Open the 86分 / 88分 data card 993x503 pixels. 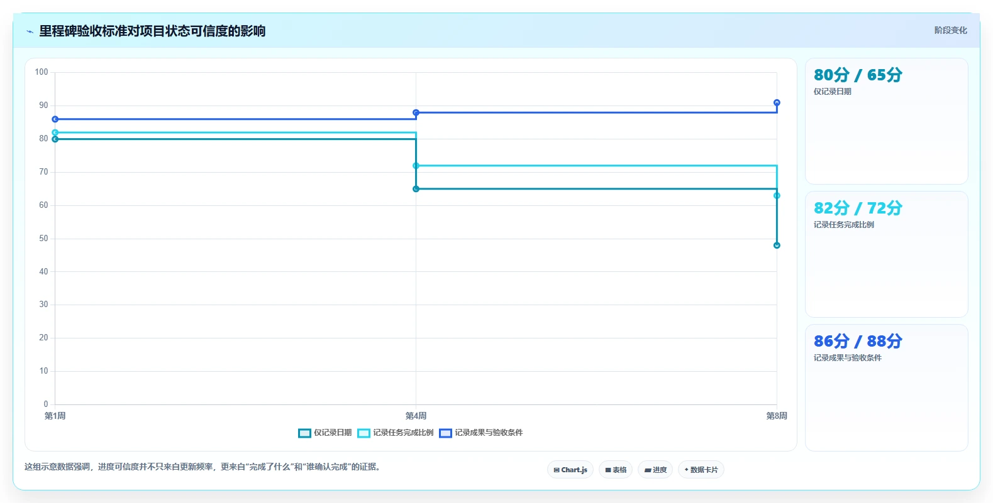886,387
